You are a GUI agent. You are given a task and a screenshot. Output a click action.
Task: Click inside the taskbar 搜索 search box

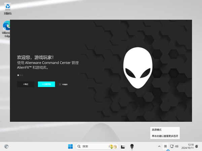coord(91,146)
